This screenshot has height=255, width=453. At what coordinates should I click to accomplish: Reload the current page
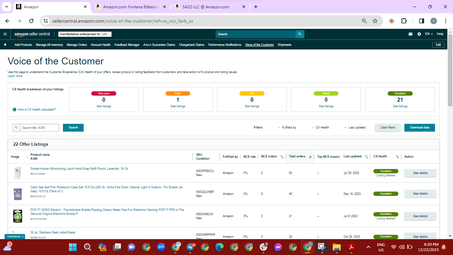[31, 21]
